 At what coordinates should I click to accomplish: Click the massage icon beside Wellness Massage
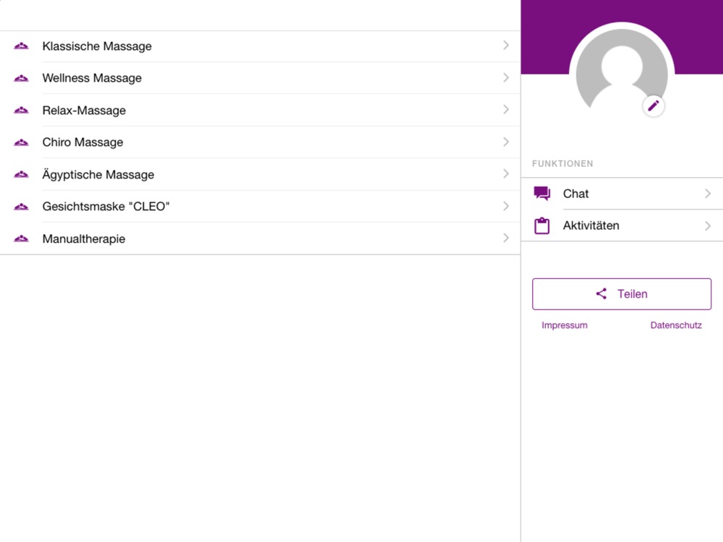point(21,78)
